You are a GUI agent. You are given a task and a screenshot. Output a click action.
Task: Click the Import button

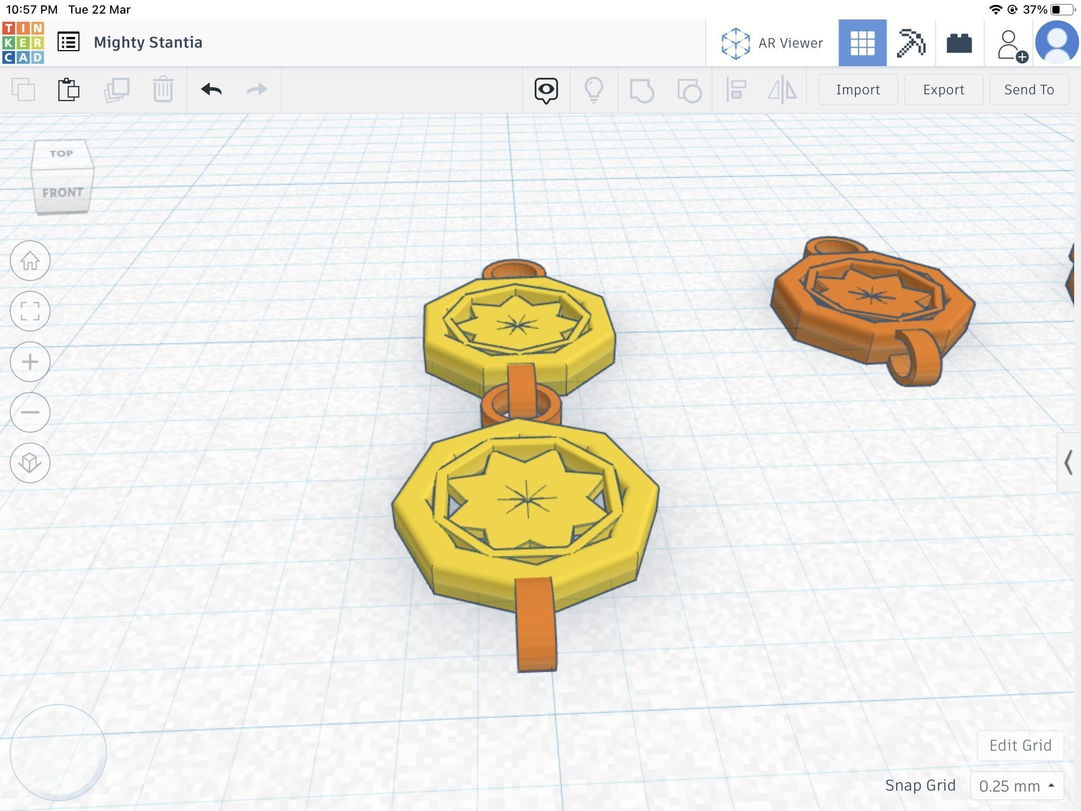[x=858, y=89]
